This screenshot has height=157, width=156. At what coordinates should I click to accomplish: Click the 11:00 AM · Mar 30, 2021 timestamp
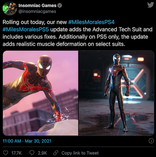(x=27, y=141)
